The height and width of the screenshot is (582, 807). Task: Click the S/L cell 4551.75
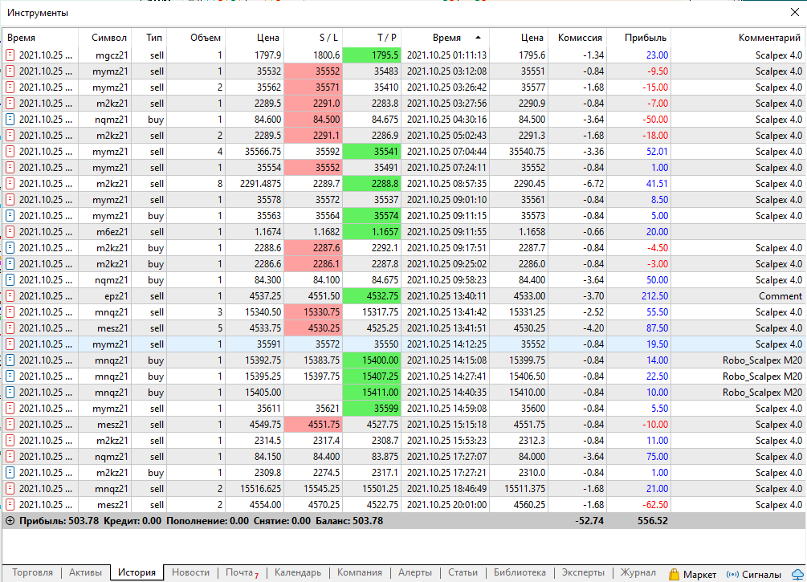point(313,425)
